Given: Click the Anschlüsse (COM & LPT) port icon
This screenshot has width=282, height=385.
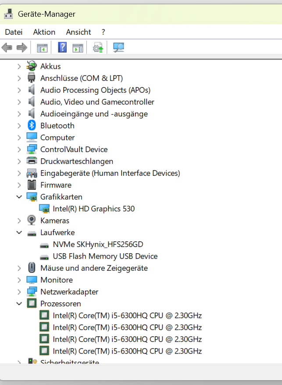Looking at the screenshot, I should pos(32,78).
